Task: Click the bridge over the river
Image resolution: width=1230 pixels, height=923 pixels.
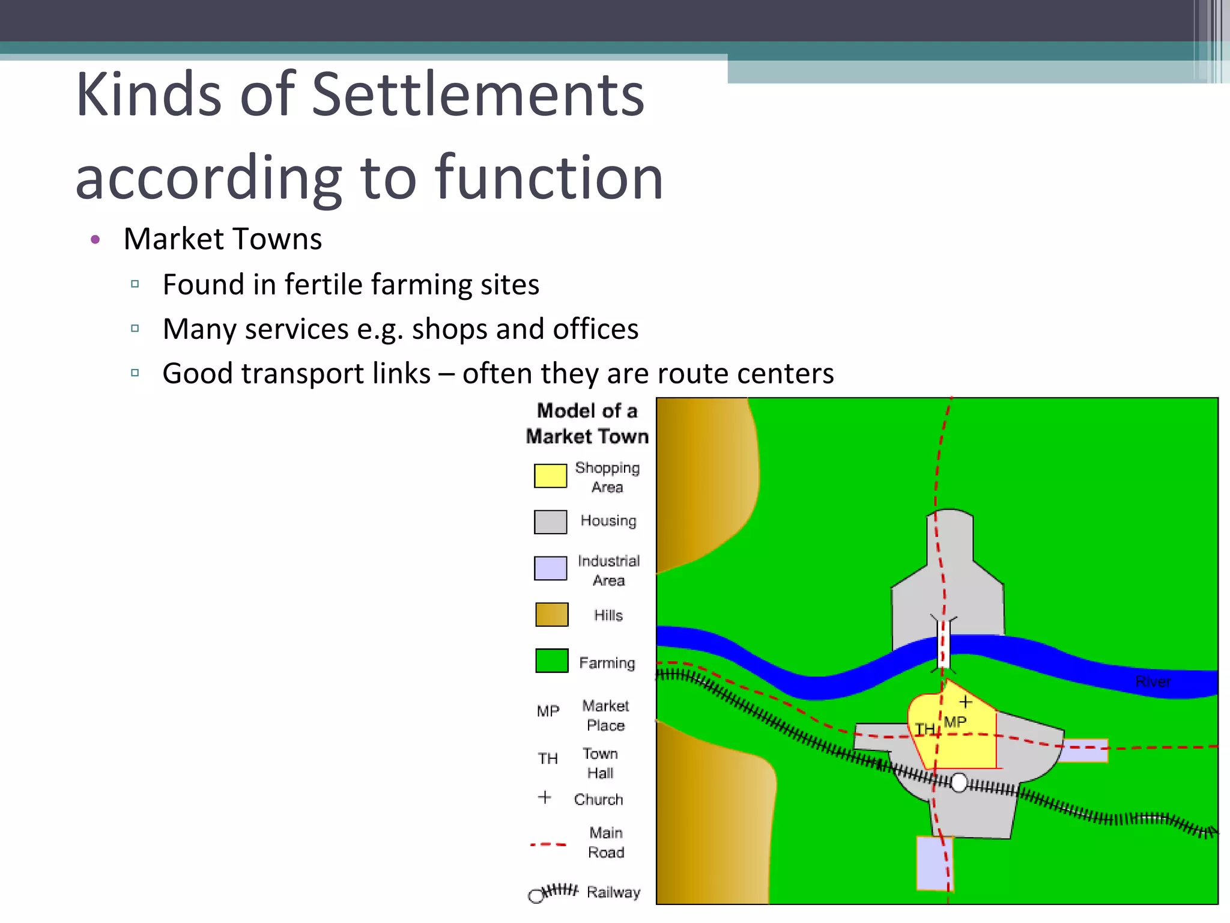Action: (944, 644)
